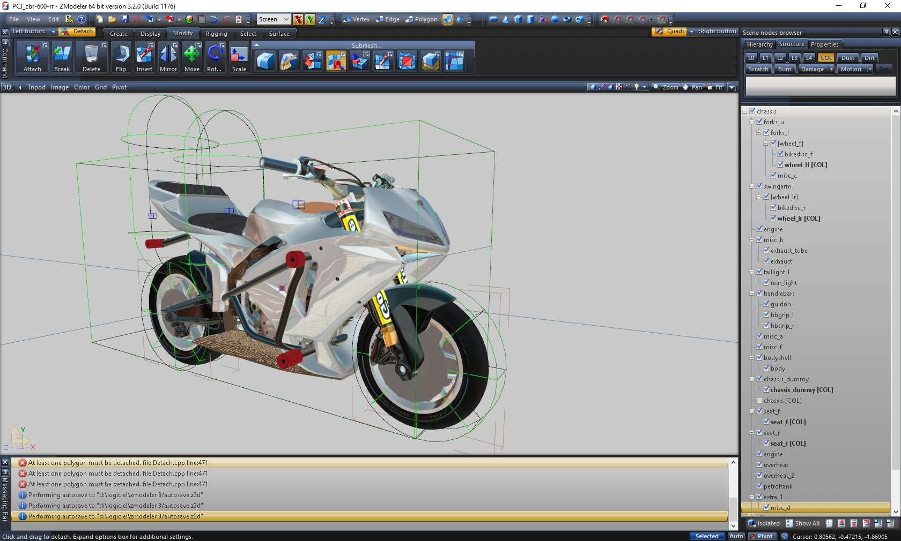Uncheck the bodyshell node checkbox
Image resolution: width=901 pixels, height=541 pixels.
[759, 358]
